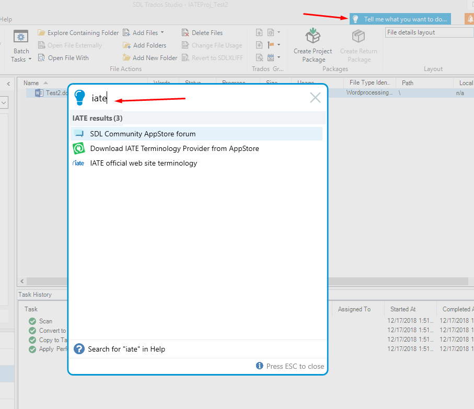The width and height of the screenshot is (474, 409).
Task: Select the Scan task row
Action: point(45,321)
